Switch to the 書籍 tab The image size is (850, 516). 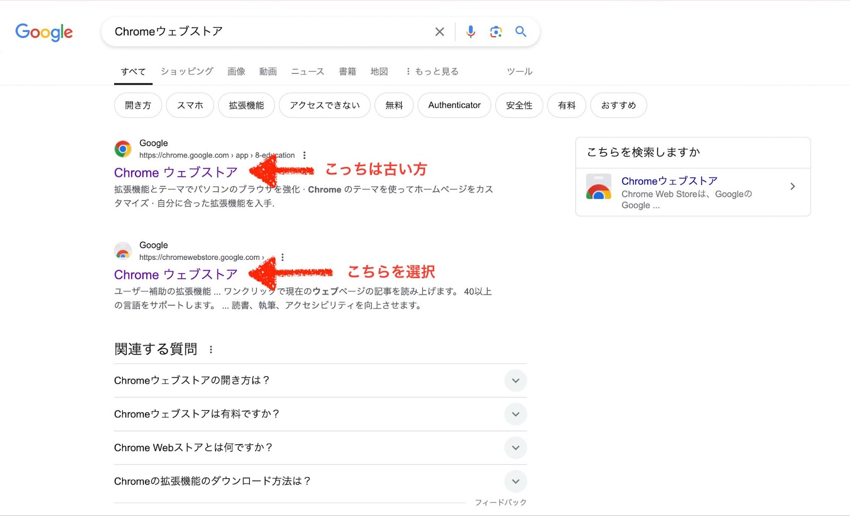pos(347,71)
